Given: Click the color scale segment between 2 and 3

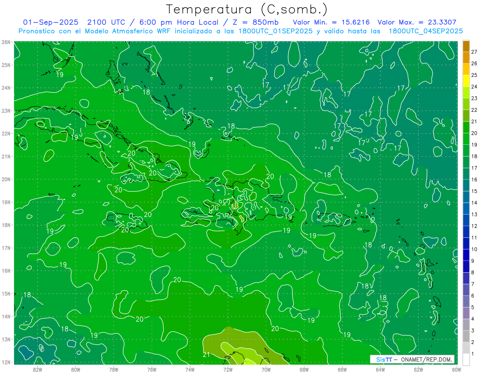Looking at the screenshot, I should click(466, 336).
